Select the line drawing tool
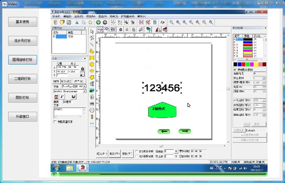Screen dimensions: 285x183 click(x=92, y=45)
